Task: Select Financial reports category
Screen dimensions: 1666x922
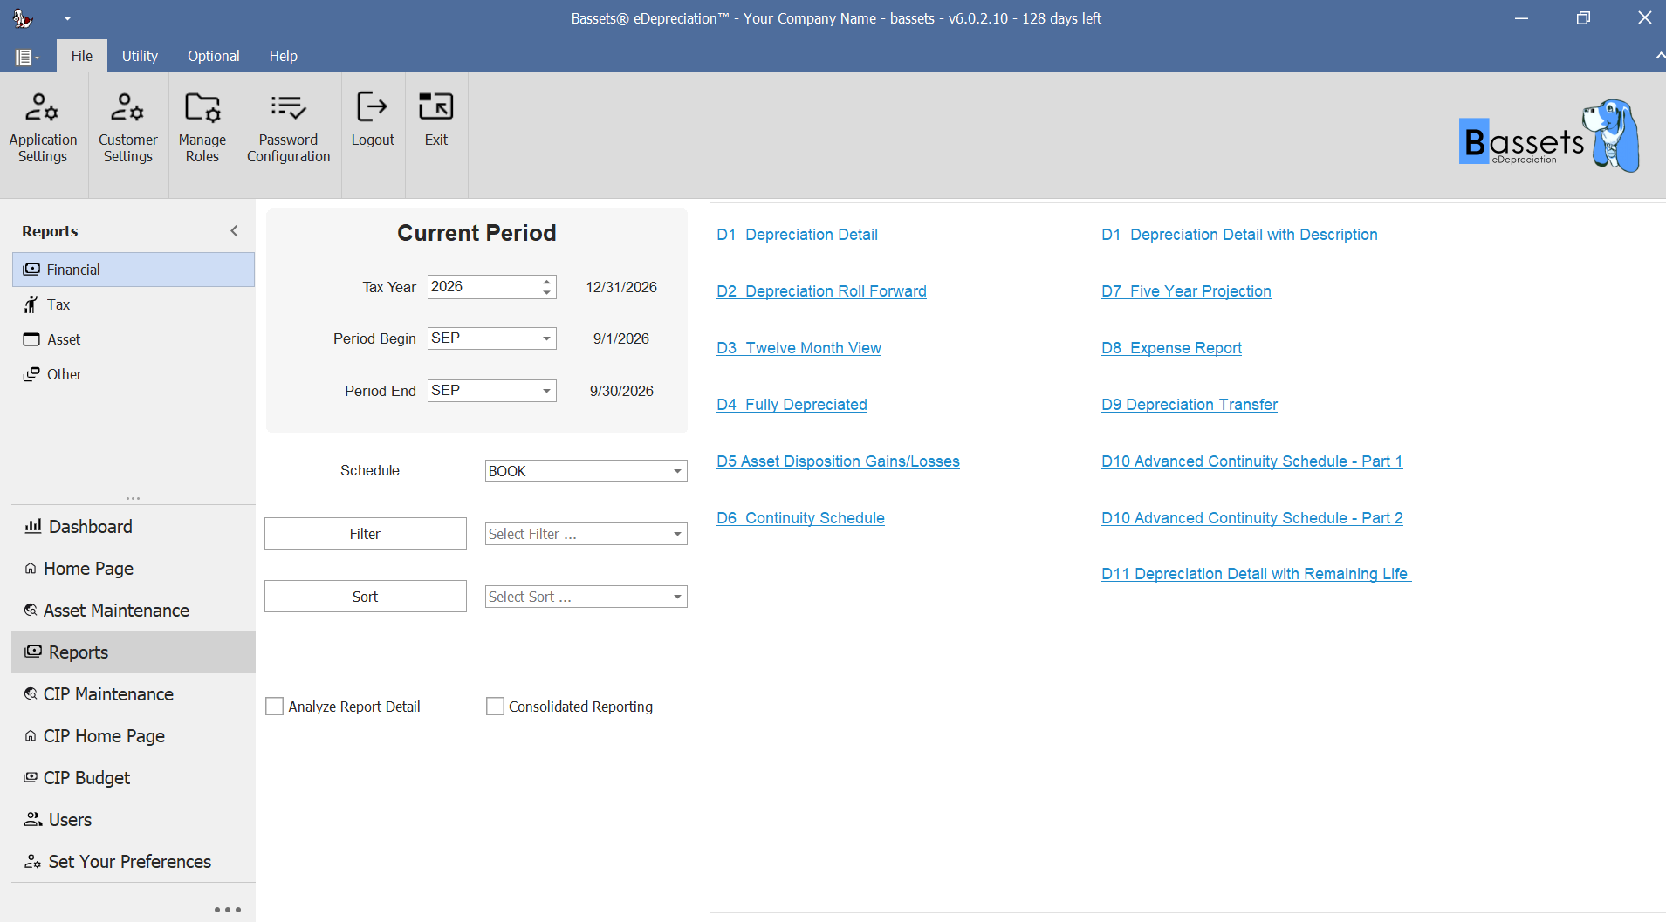Action: (x=134, y=270)
